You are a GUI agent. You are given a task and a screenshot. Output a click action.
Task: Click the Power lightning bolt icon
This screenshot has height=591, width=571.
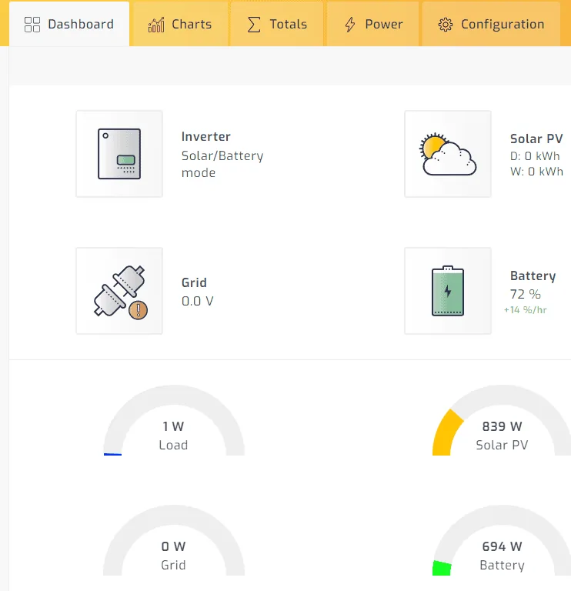point(350,25)
